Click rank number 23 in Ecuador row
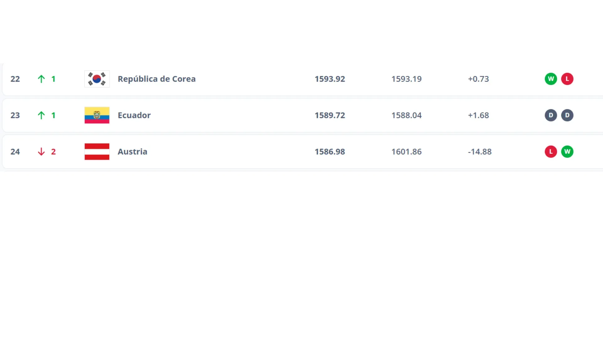The width and height of the screenshot is (603, 339). point(15,115)
